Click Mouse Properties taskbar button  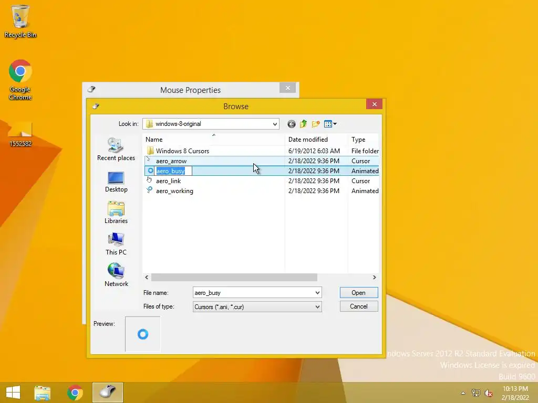[107, 393]
